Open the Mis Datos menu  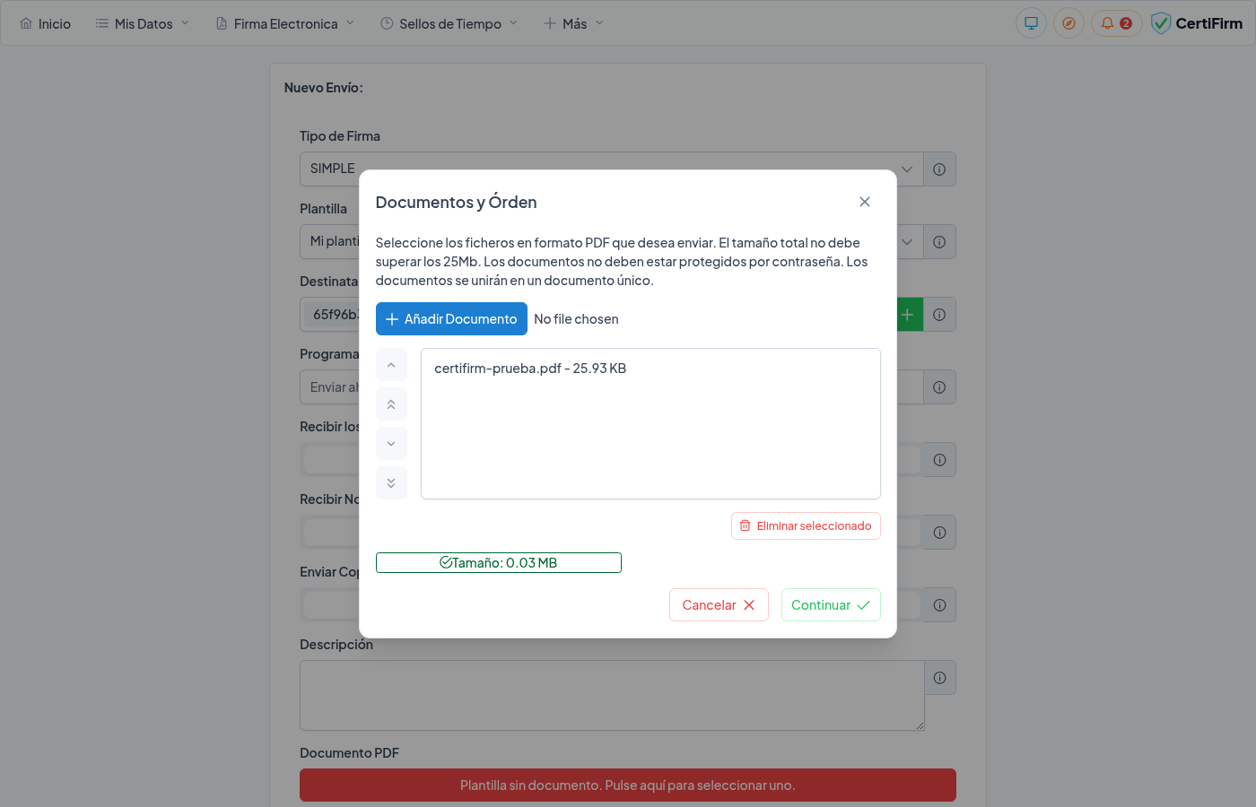[x=143, y=23]
